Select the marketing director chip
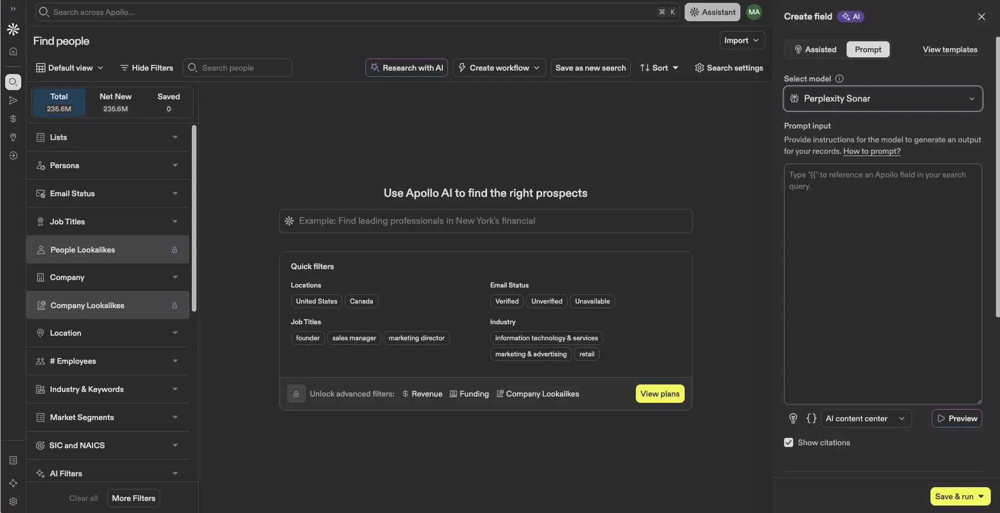The width and height of the screenshot is (1000, 513). (x=416, y=338)
